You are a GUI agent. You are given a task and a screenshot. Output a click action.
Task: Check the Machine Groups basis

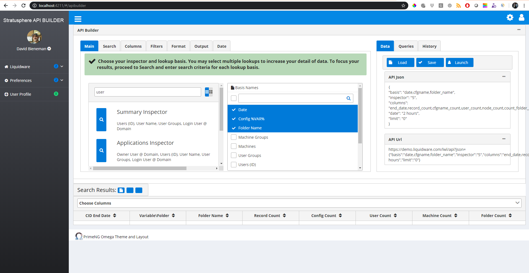coord(234,137)
